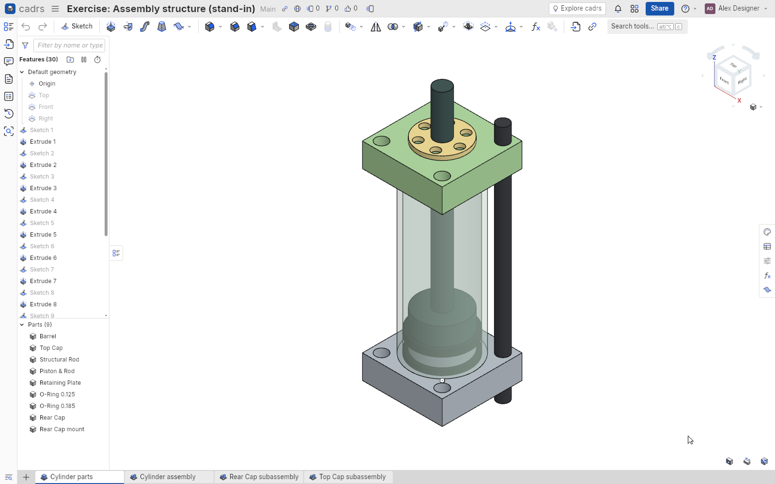This screenshot has width=775, height=484.
Task: Select the Boolean tool icon
Action: 393,27
